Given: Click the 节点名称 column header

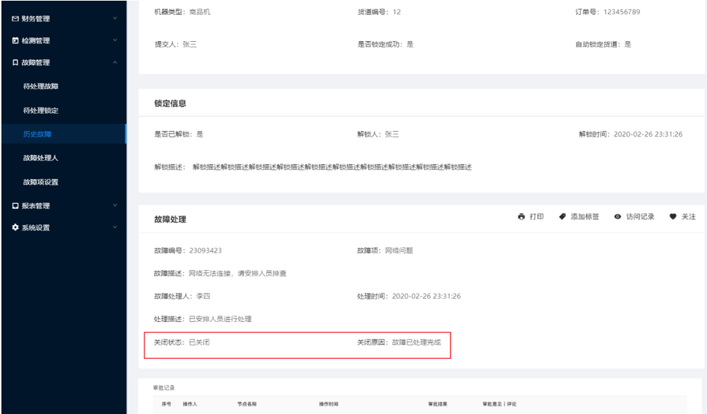Looking at the screenshot, I should 247,404.
